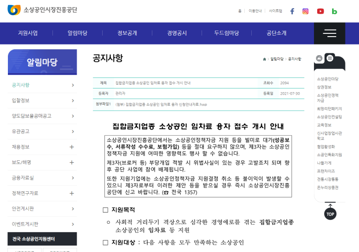The height and width of the screenshot is (252, 359).
Task: Click 이용안내 utility link
Action: [x=255, y=11]
